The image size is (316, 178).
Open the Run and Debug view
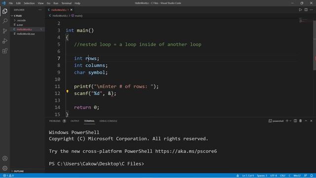coord(5,41)
